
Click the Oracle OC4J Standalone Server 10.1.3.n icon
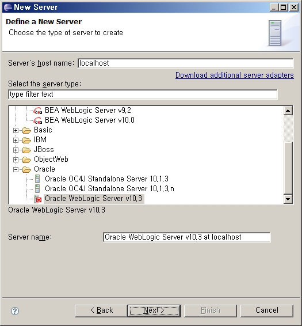37,188
